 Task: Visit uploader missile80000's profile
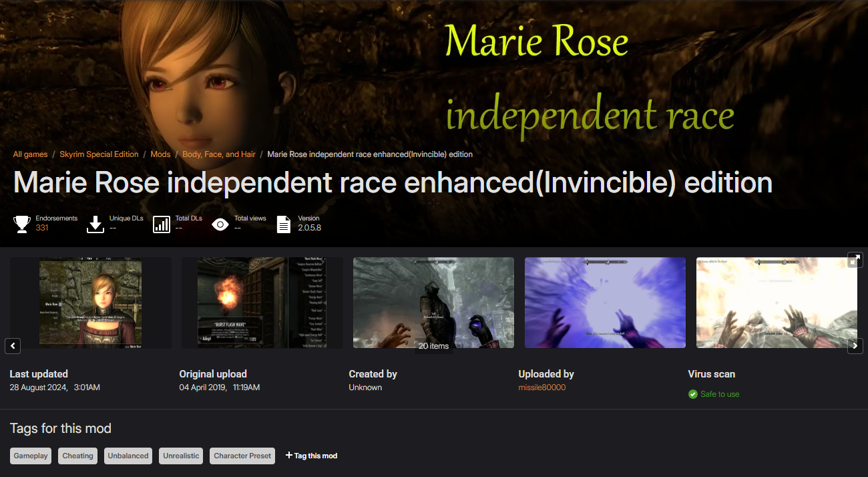[542, 387]
